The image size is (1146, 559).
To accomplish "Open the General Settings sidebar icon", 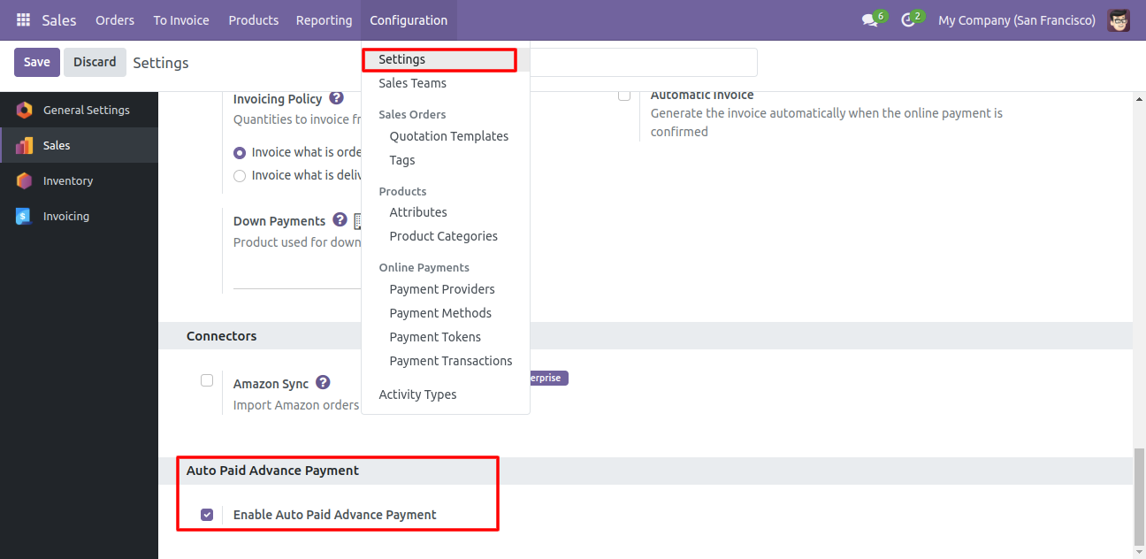I will [x=24, y=110].
